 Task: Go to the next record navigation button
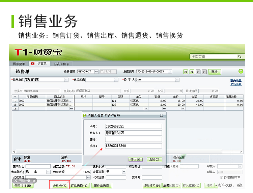coord(198,72)
